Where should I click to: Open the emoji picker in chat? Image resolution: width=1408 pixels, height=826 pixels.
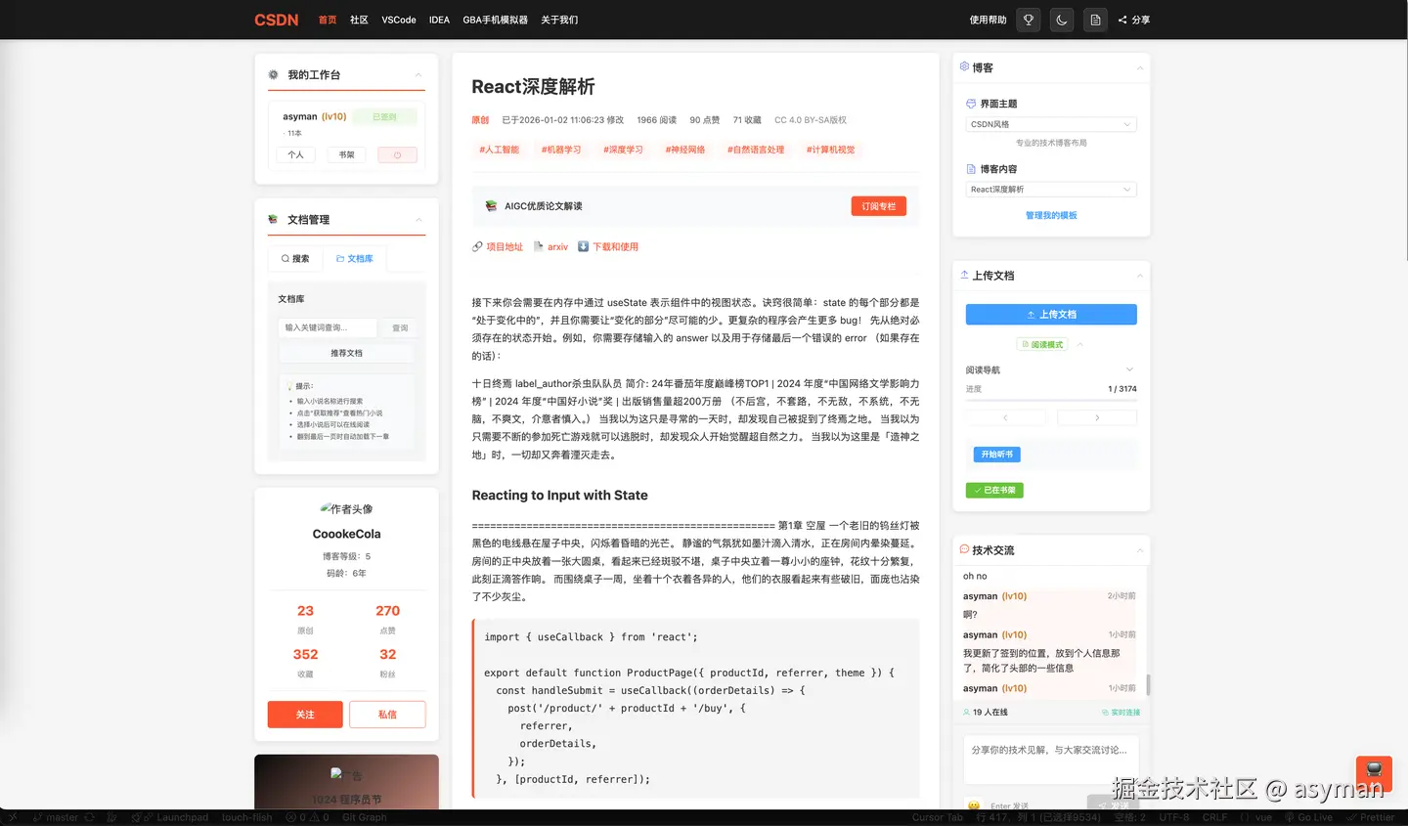(974, 806)
